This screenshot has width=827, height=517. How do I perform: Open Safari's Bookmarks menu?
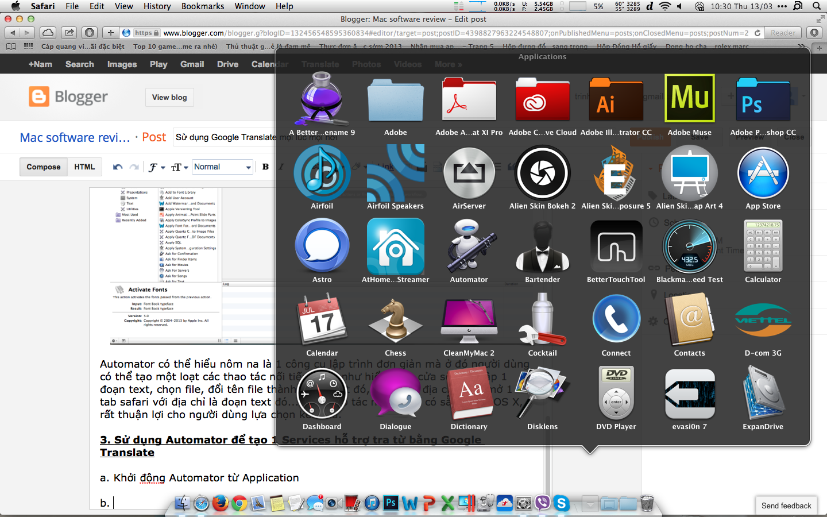click(203, 6)
